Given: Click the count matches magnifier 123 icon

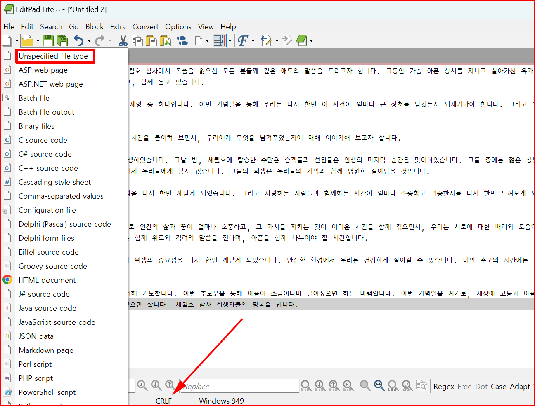Looking at the screenshot, I should (393, 386).
